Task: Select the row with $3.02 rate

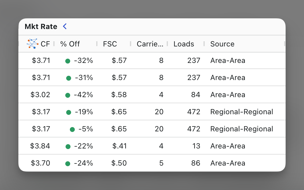Action: click(152, 94)
